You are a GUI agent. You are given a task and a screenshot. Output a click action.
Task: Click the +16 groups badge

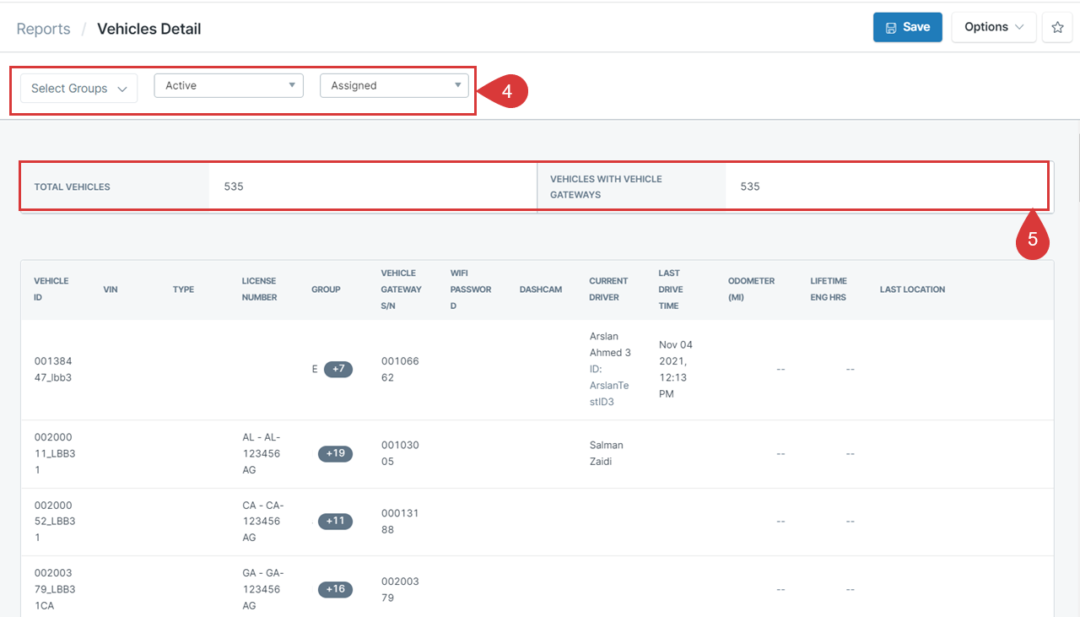335,589
